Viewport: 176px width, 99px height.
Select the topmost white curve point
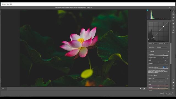(x=163, y=26)
